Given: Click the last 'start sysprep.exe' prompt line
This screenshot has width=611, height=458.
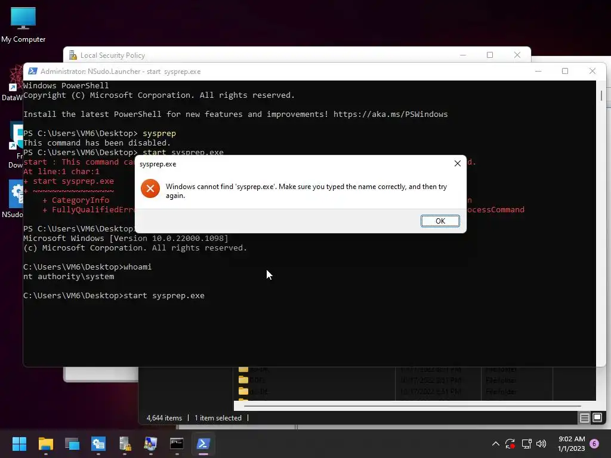Looking at the screenshot, I should [114, 296].
